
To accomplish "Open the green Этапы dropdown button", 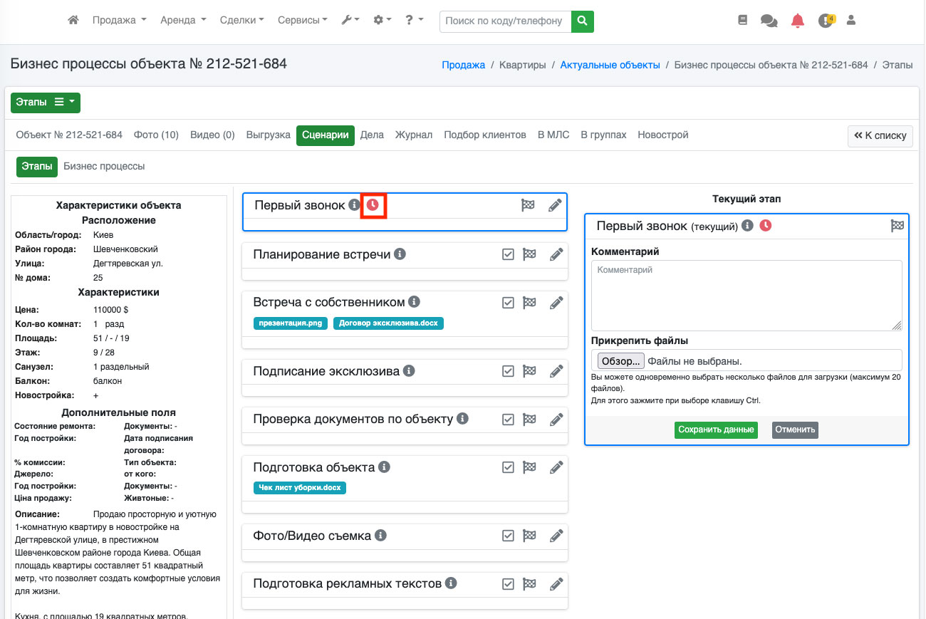I will point(46,103).
